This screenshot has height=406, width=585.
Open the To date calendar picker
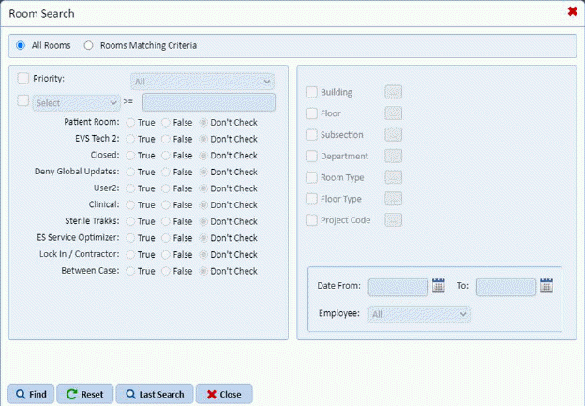(547, 287)
